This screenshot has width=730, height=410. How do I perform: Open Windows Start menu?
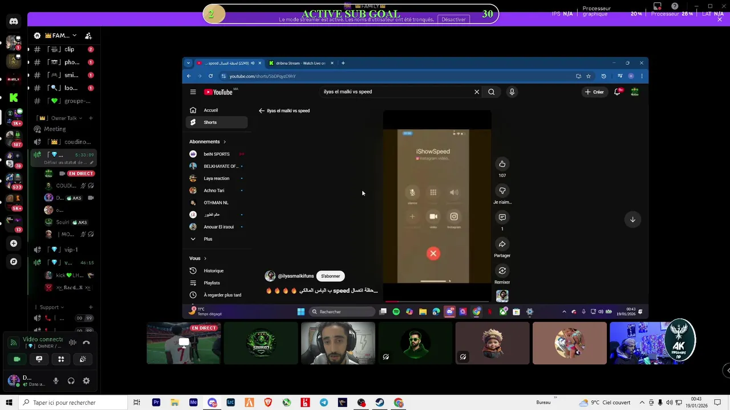coord(9,403)
